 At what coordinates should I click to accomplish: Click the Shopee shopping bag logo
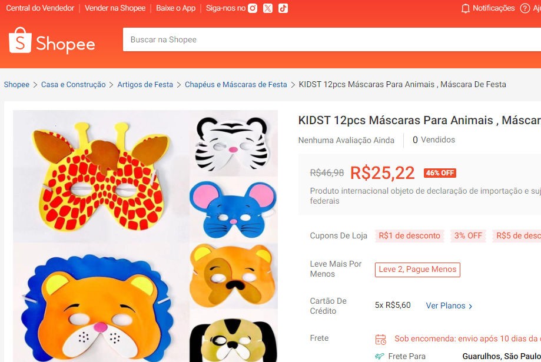tap(20, 41)
